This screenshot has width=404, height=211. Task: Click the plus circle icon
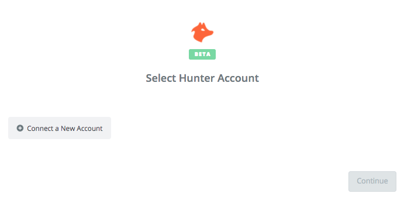(x=20, y=128)
